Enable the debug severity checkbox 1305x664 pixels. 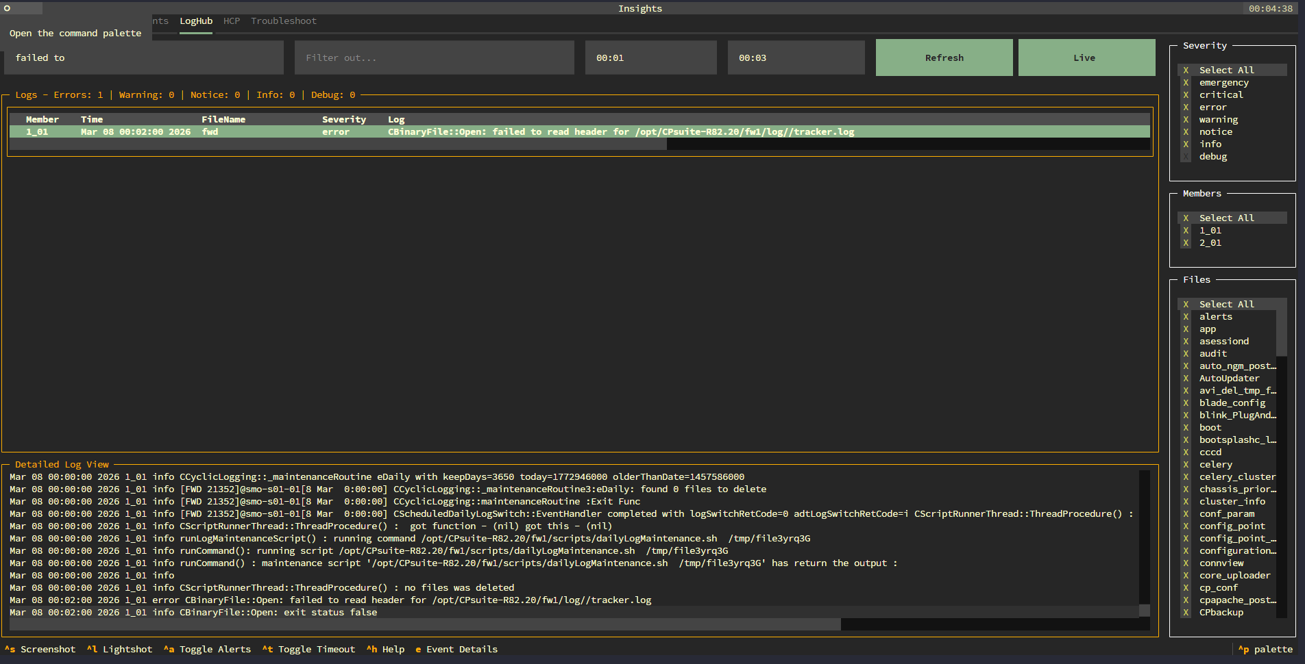click(1186, 157)
